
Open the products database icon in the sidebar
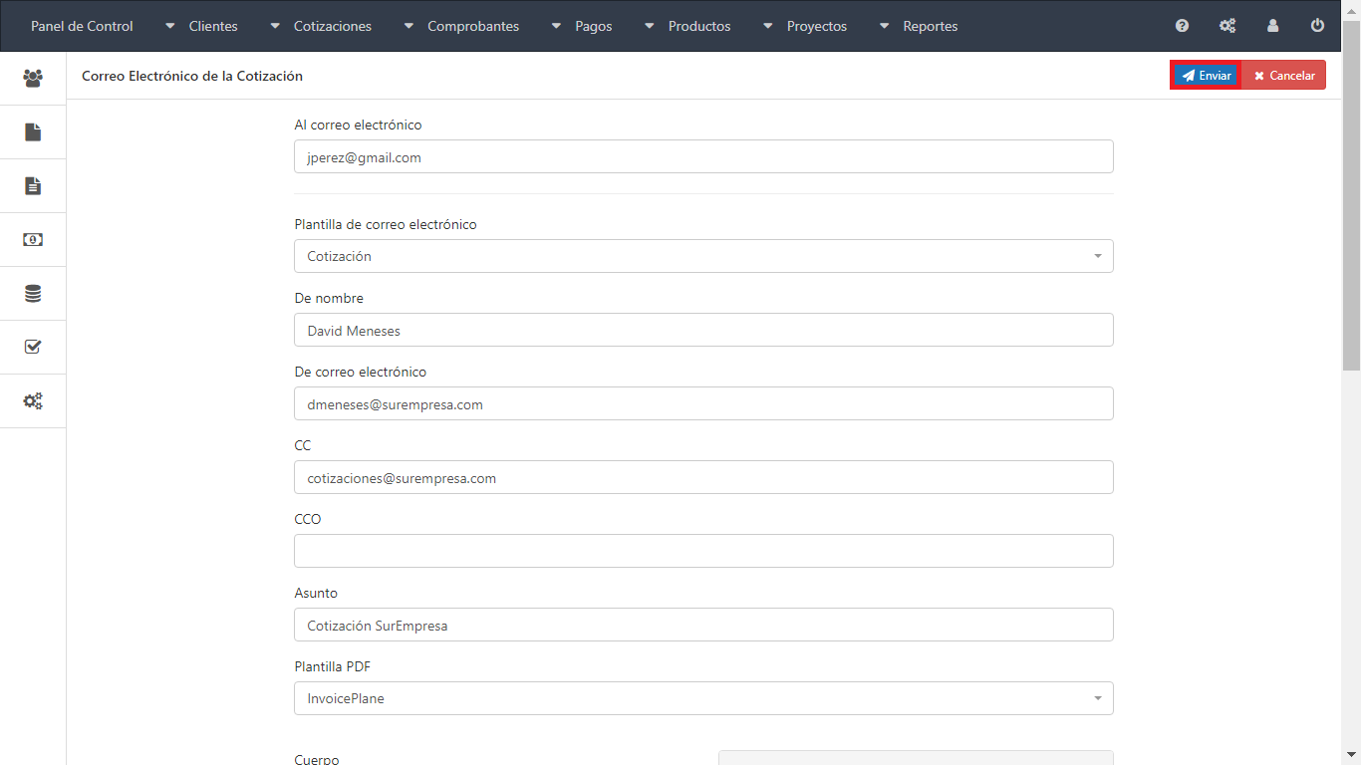33,293
